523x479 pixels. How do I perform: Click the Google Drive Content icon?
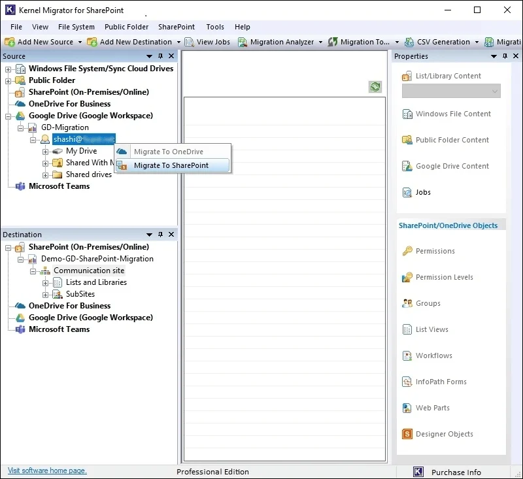[407, 167]
